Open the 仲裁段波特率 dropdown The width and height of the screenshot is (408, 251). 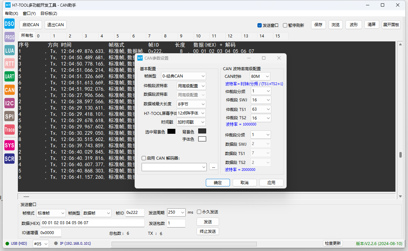191,86
